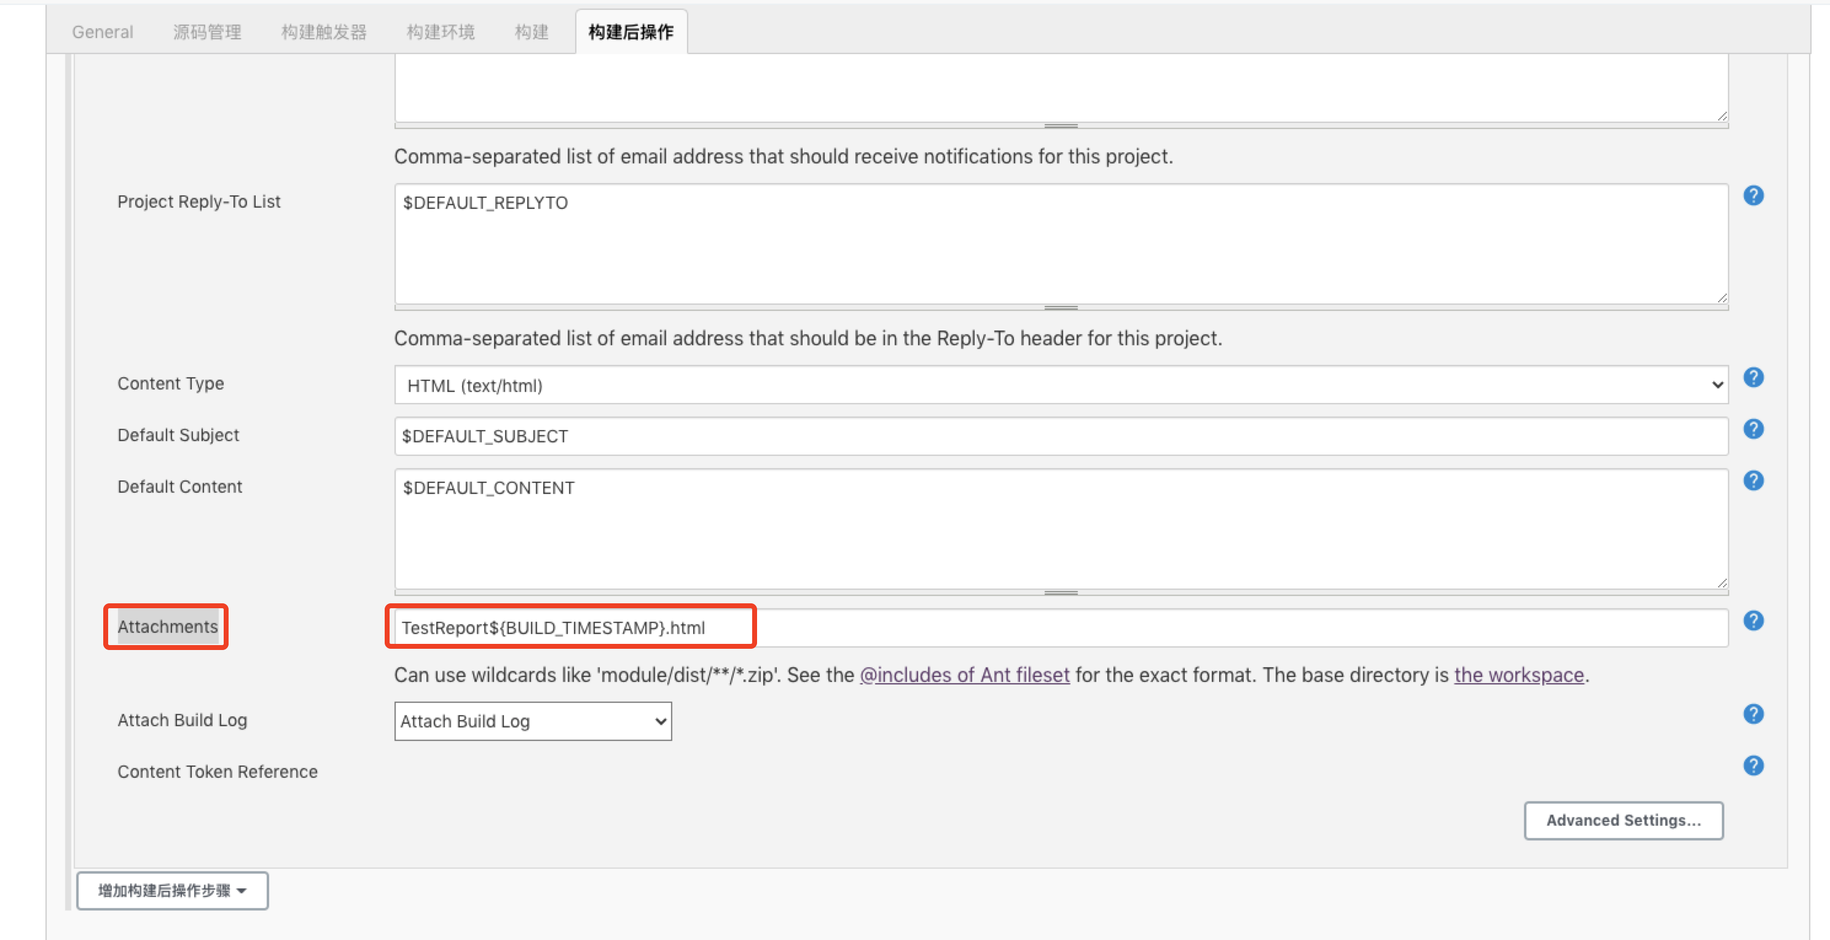This screenshot has width=1830, height=940.
Task: Open the Content Type dropdown
Action: [x=1060, y=385]
